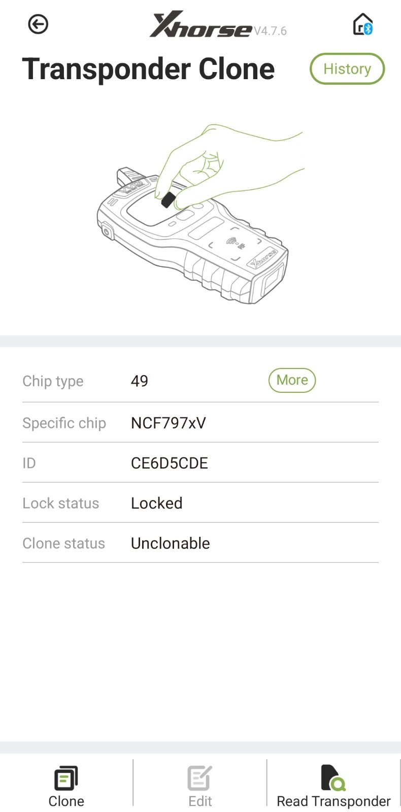This screenshot has height=812, width=401.
Task: Tap the Clone icon in bottom bar
Action: 66,778
